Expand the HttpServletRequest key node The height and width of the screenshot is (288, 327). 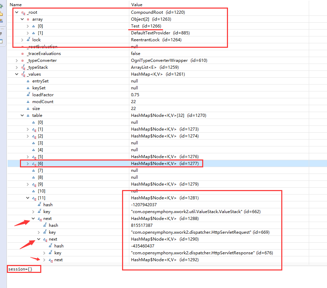(39, 232)
